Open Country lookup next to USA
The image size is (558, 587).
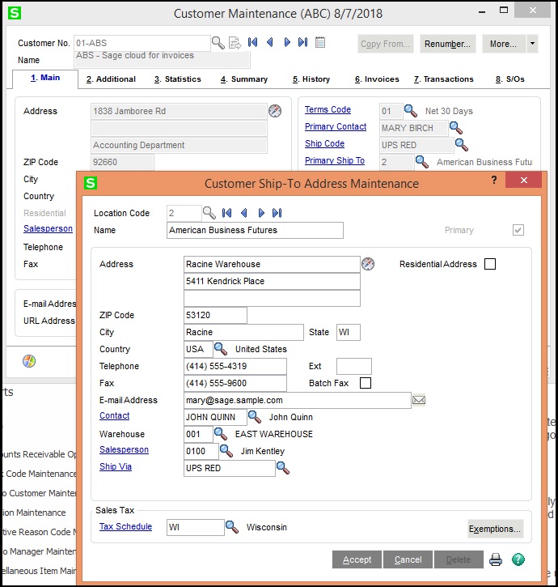pyautogui.click(x=220, y=349)
